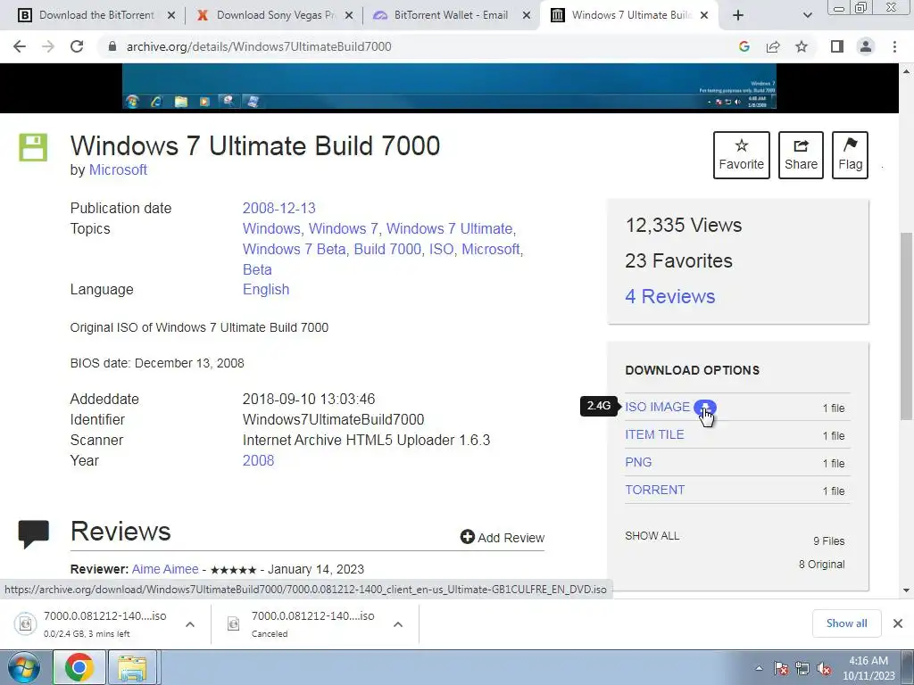
Task: Click the muted volume tray icon
Action: click(824, 668)
